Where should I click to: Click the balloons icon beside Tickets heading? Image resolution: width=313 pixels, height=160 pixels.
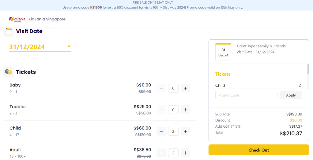click(x=8, y=72)
